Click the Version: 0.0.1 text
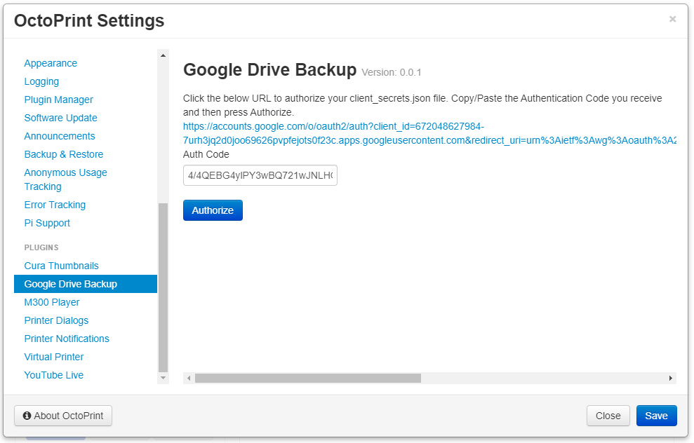Viewport: 694px width, 443px height. pyautogui.click(x=392, y=72)
